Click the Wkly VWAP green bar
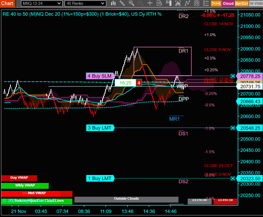 [25, 185]
